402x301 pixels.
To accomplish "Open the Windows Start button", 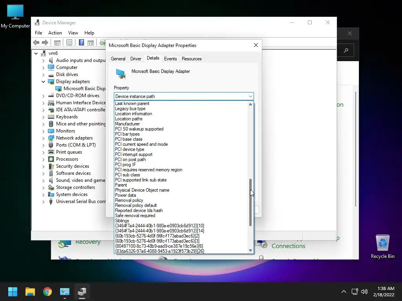I will pos(13,292).
